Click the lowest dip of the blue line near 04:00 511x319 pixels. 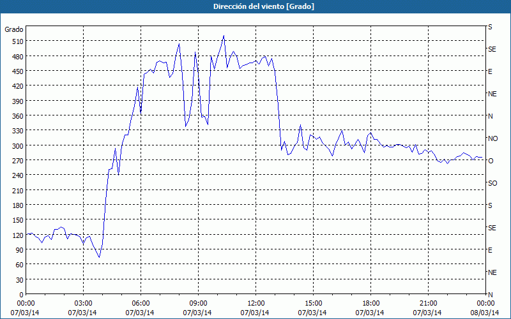(99, 257)
